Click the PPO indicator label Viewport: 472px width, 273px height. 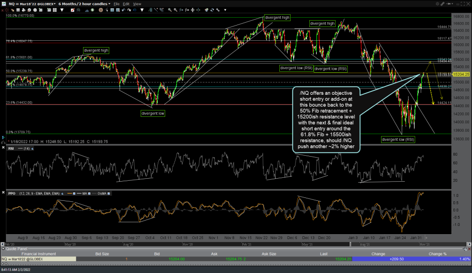coord(12,193)
